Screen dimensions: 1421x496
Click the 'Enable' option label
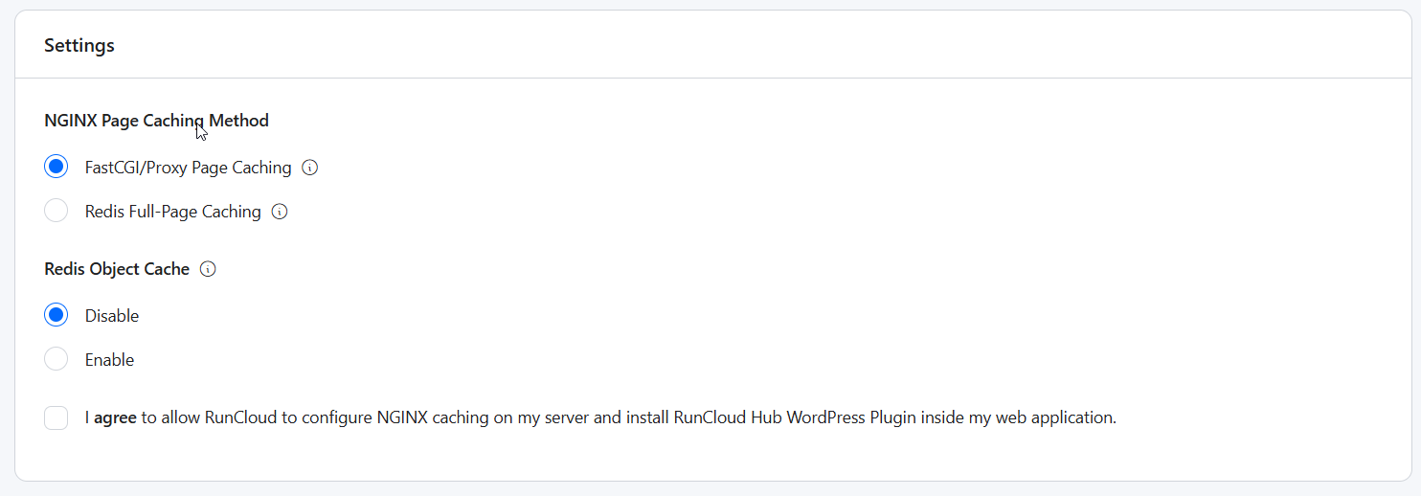click(109, 360)
